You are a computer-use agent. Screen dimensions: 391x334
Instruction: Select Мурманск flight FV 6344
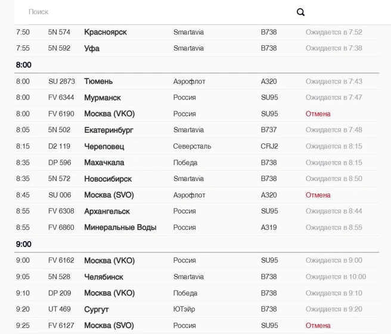(x=197, y=98)
